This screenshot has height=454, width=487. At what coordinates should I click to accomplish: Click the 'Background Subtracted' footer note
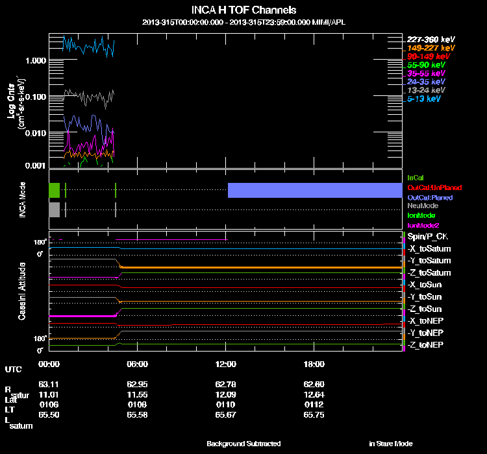pos(243,444)
